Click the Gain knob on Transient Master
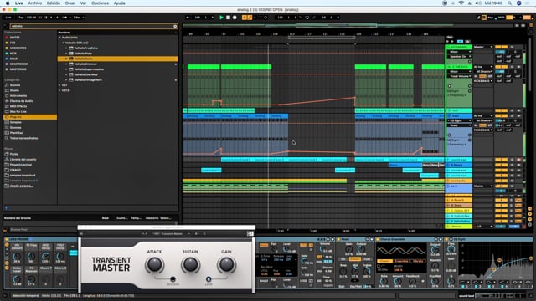The width and height of the screenshot is (536, 301). (226, 264)
